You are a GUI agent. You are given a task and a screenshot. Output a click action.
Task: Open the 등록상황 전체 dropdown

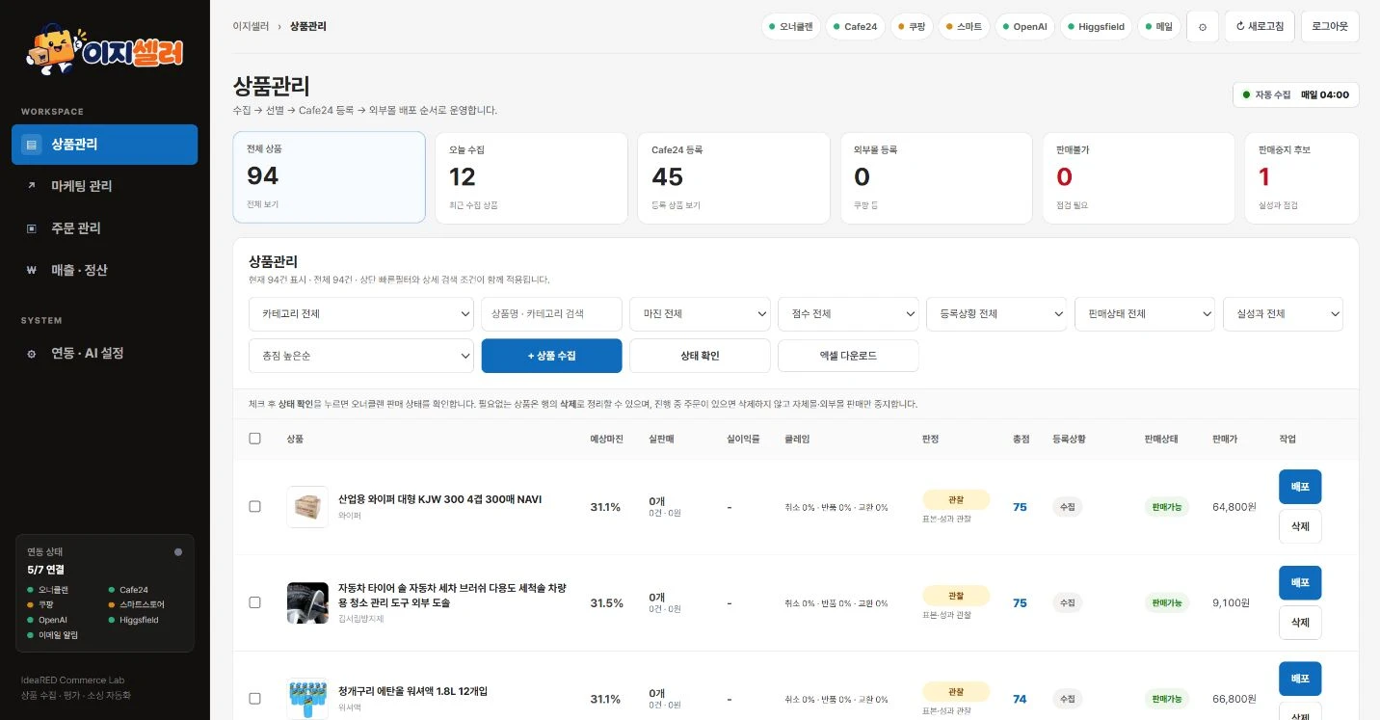coord(996,314)
